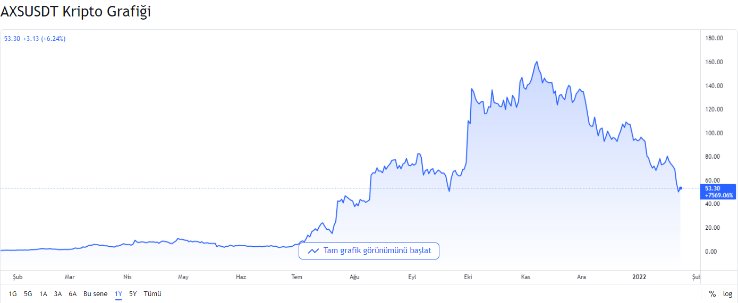Viewport: 738px width, 303px height.
Task: Click the 160.00 price axis label
Action: 714,62
